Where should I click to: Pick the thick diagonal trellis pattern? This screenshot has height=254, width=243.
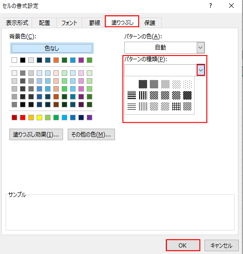tap(187, 95)
